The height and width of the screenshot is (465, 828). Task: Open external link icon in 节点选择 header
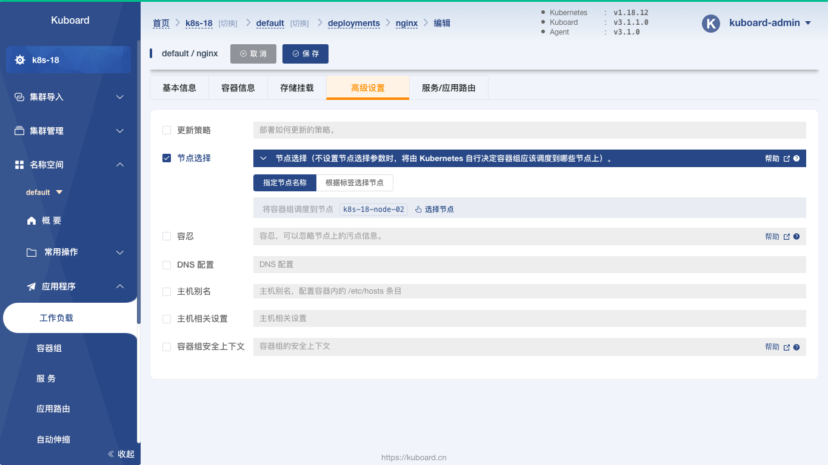tap(787, 159)
